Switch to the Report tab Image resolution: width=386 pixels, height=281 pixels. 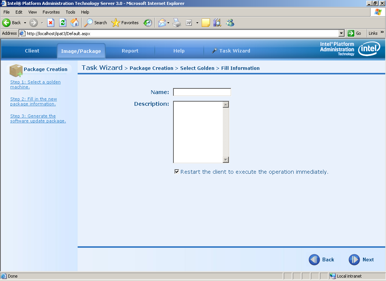pos(130,51)
